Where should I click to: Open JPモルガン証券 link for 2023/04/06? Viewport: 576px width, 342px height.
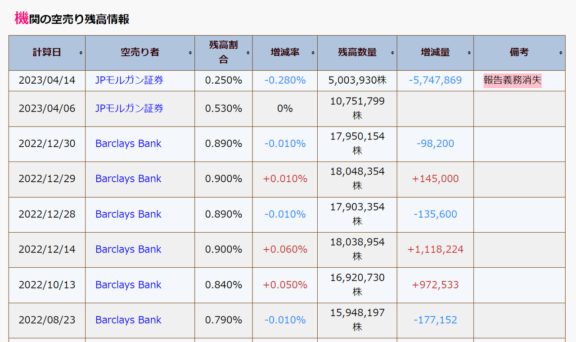click(129, 108)
